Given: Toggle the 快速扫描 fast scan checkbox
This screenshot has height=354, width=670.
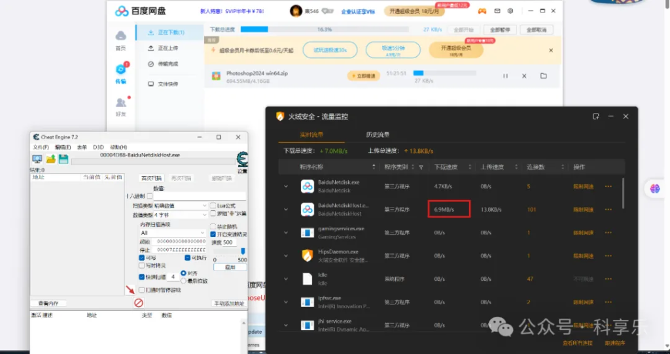Looking at the screenshot, I should pyautogui.click(x=141, y=277).
